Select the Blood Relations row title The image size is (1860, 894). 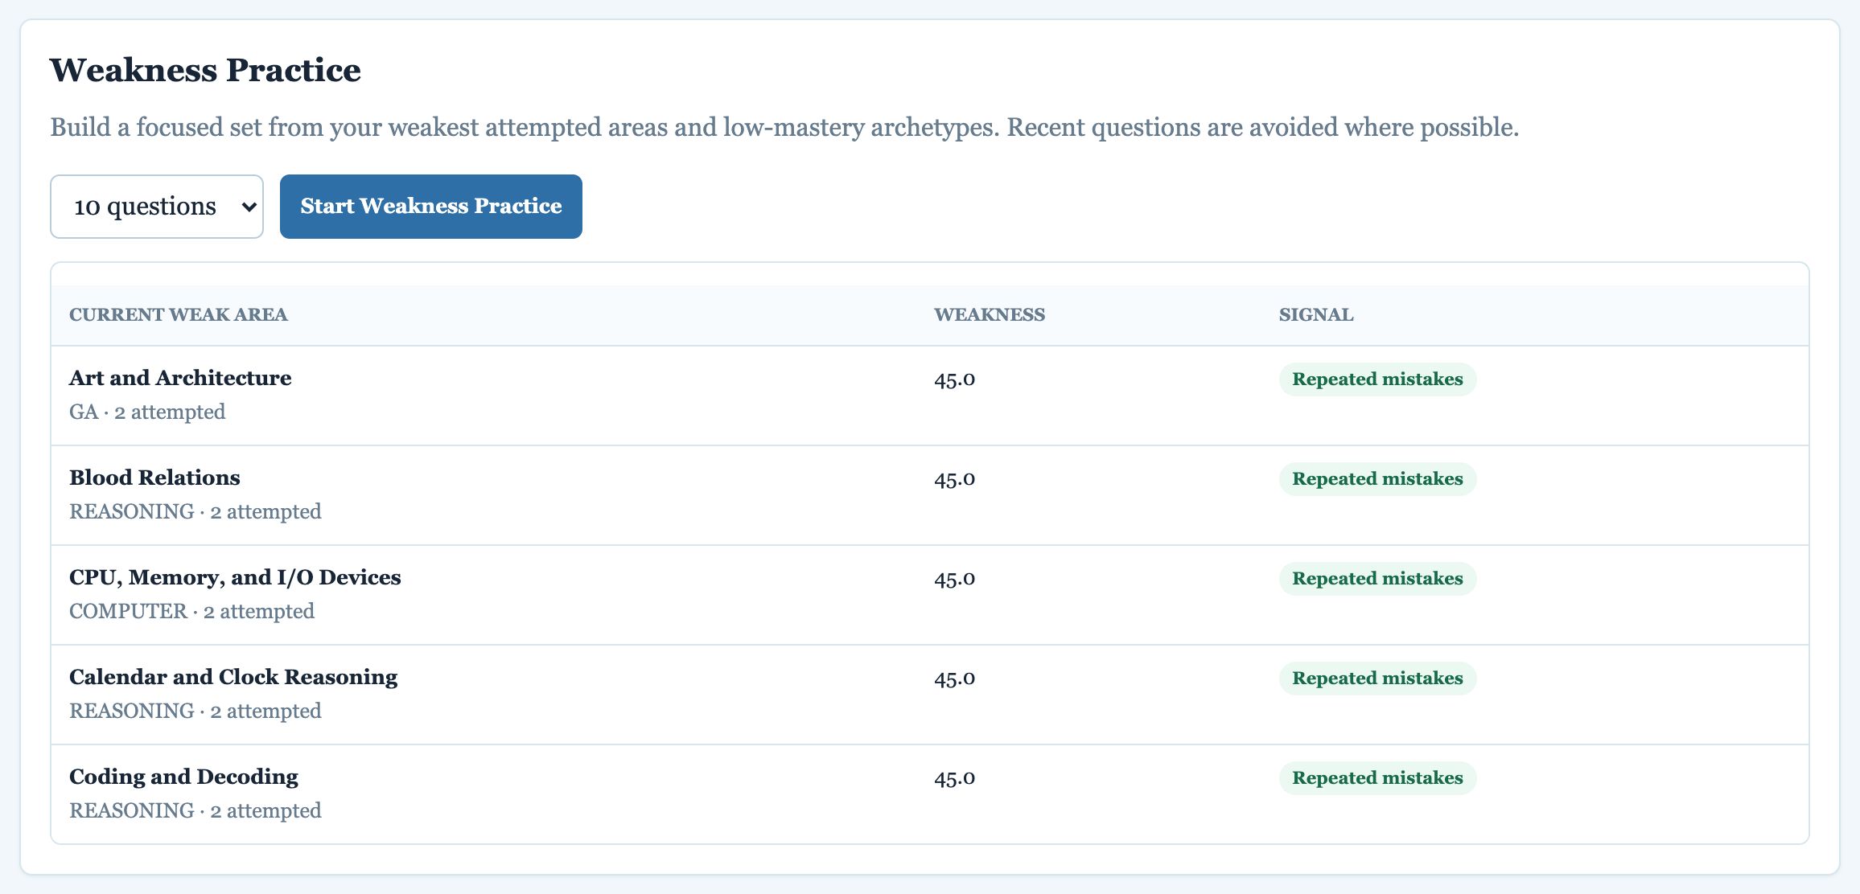154,478
